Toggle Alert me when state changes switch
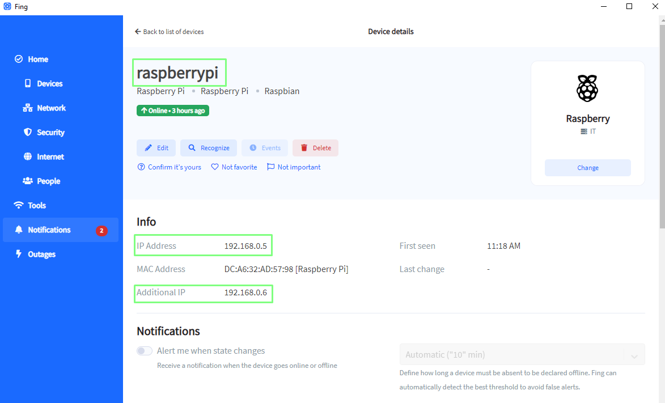665x403 pixels. 145,351
